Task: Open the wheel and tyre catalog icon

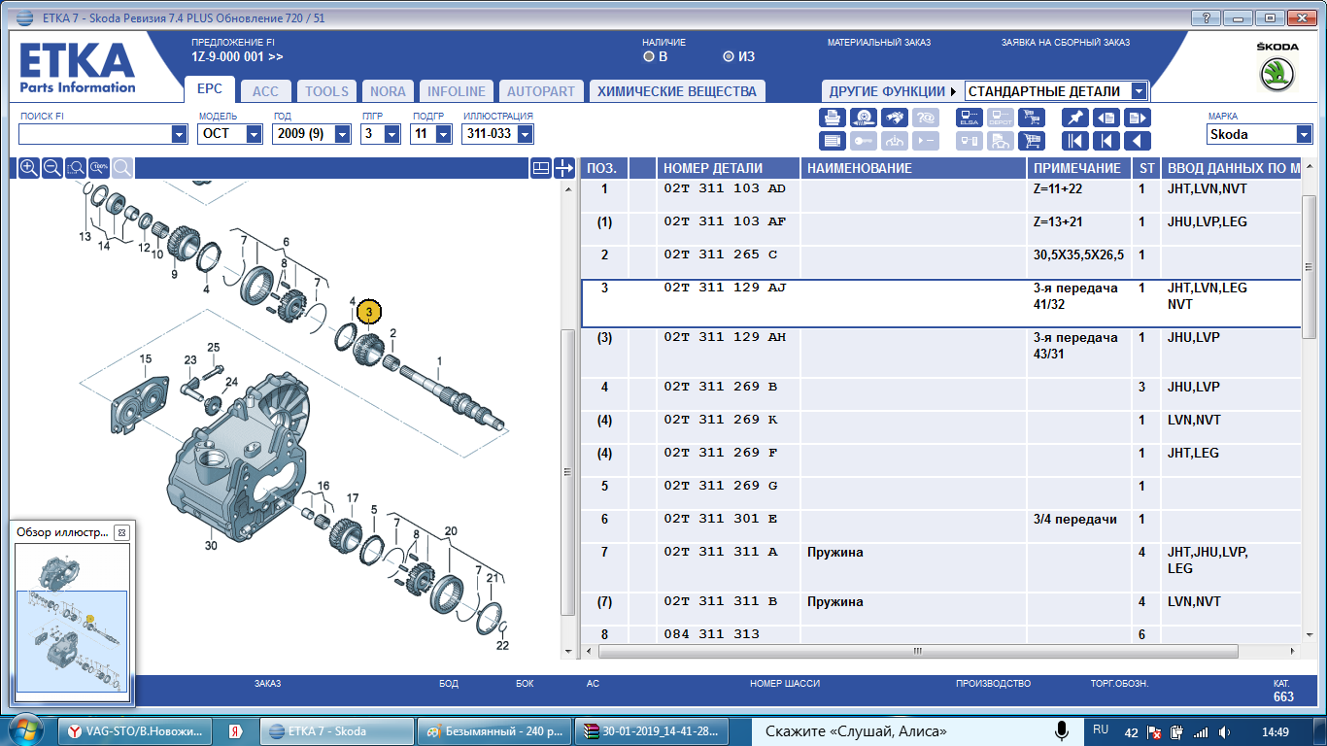Action: (x=864, y=118)
